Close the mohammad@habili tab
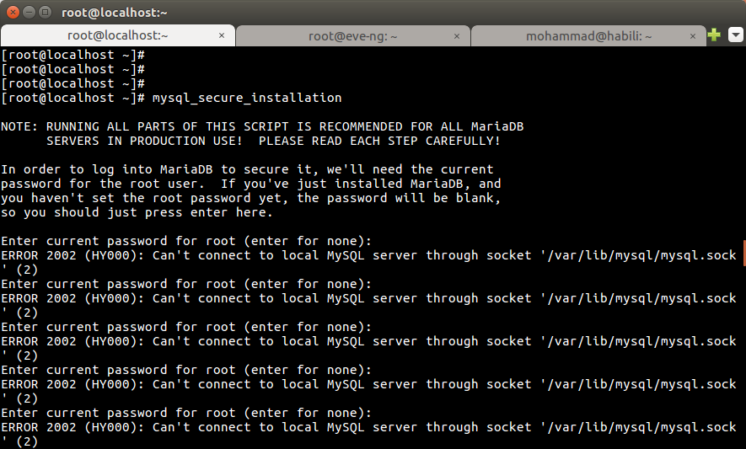This screenshot has height=449, width=746. point(692,36)
